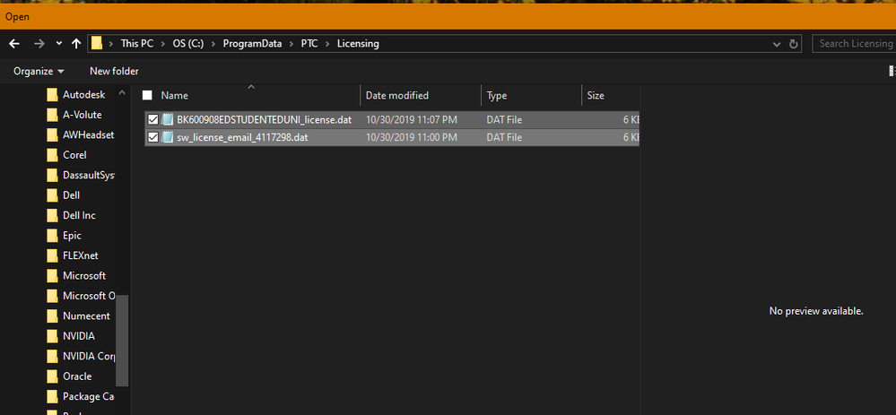Open the Organize menu
Image resolution: width=896 pixels, height=415 pixels.
tap(39, 72)
